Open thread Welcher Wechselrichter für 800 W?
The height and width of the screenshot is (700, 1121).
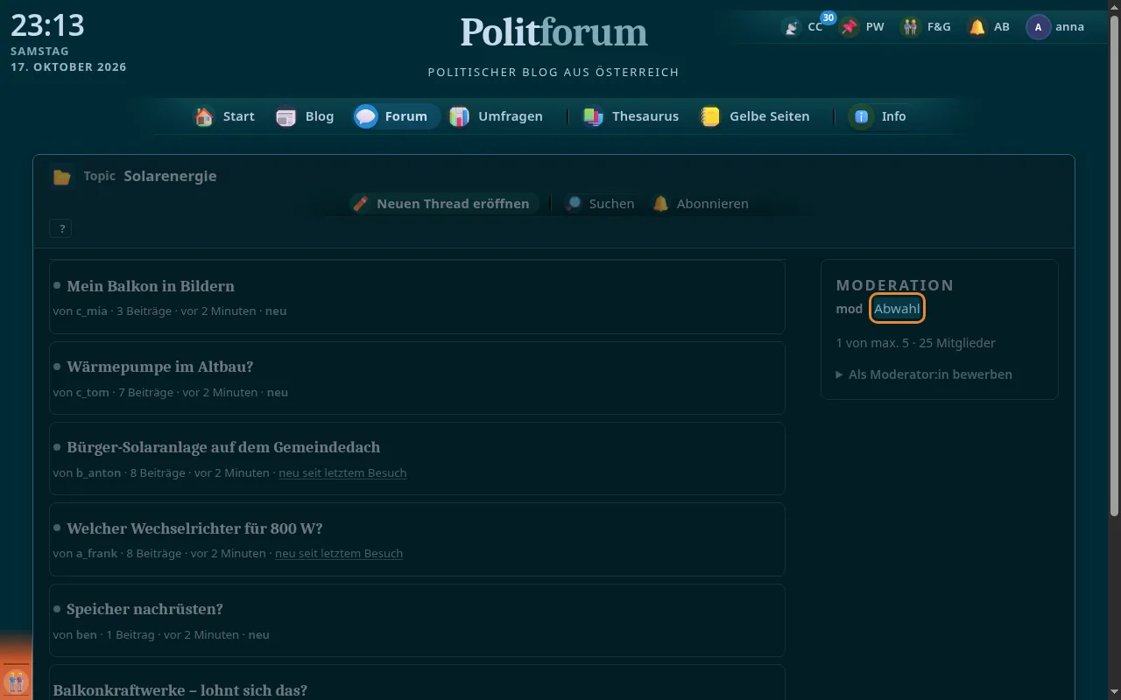(x=194, y=528)
